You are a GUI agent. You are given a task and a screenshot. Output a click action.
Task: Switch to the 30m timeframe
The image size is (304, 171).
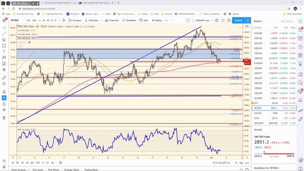(34, 20)
